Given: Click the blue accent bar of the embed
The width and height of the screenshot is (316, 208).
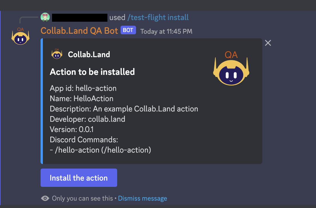Looking at the screenshot, I should tap(42, 100).
